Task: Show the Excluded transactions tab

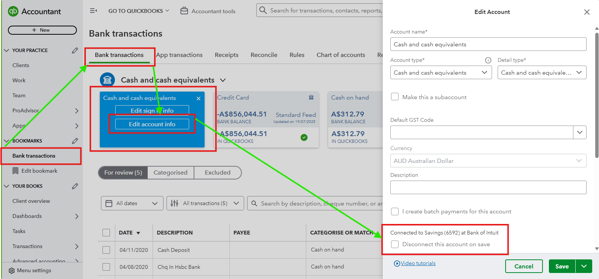Action: [217, 172]
